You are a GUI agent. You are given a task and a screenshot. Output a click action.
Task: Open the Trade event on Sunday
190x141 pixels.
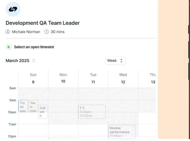tap(23, 106)
